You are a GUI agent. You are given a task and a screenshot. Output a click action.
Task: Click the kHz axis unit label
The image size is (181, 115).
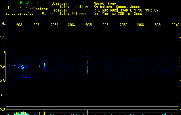coord(3,24)
